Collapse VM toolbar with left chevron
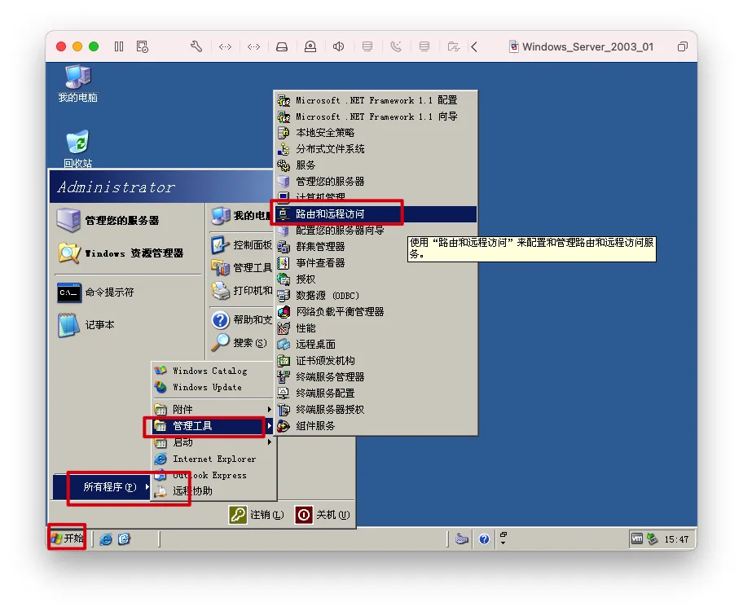 pos(474,46)
